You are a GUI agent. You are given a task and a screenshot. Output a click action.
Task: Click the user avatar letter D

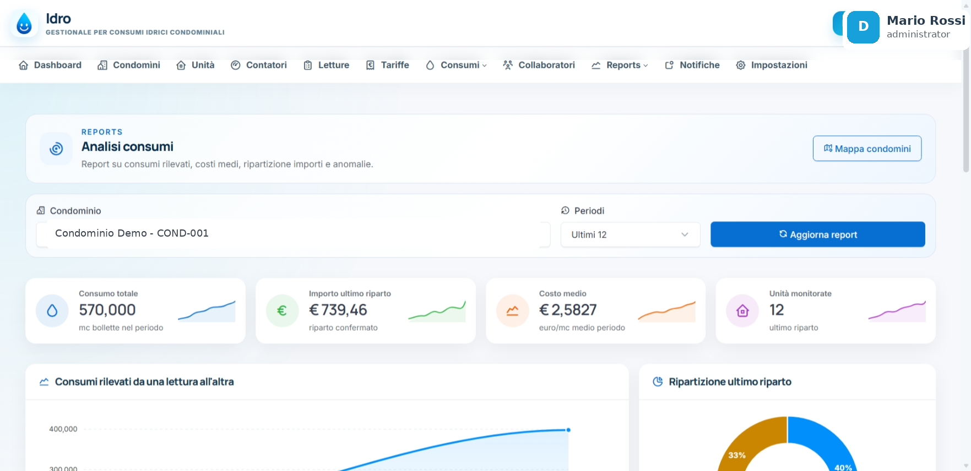click(x=863, y=27)
